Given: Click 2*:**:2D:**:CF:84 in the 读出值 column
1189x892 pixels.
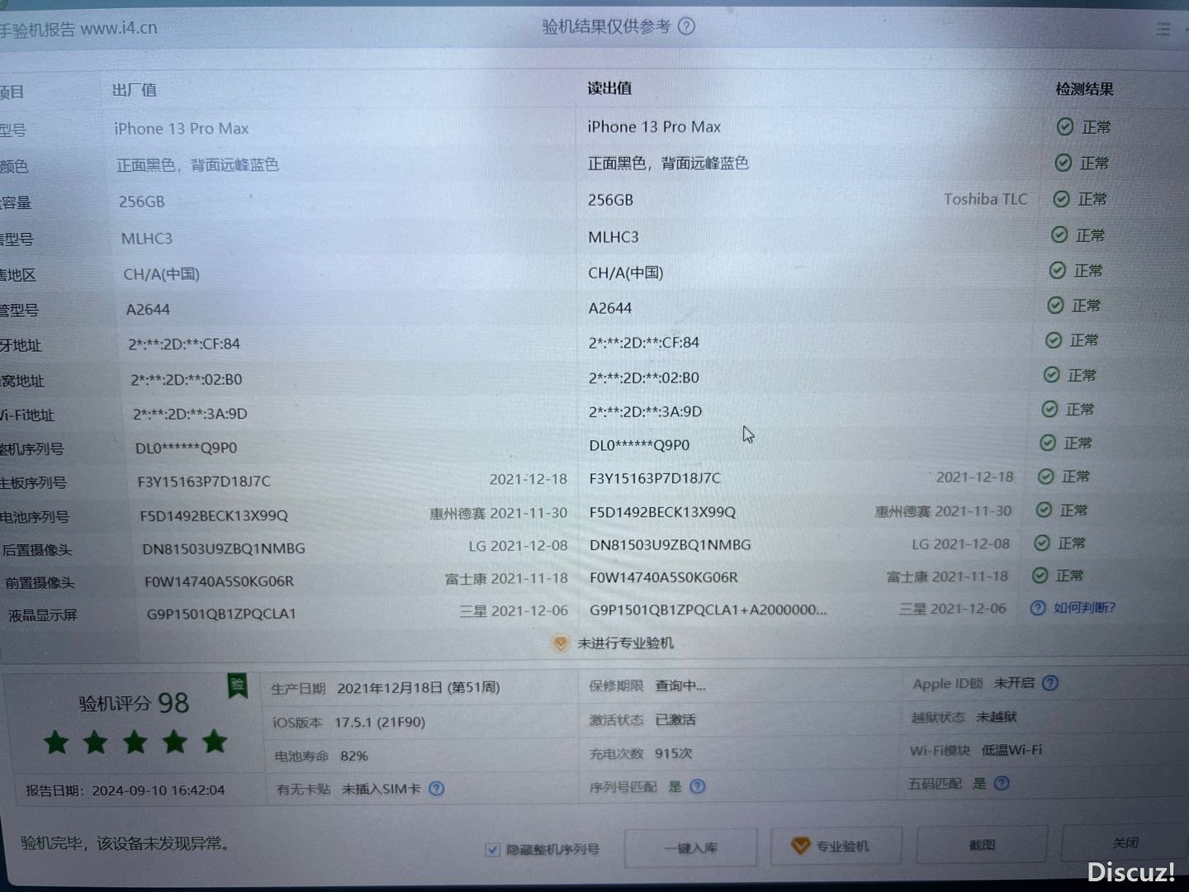Looking at the screenshot, I should [x=644, y=342].
